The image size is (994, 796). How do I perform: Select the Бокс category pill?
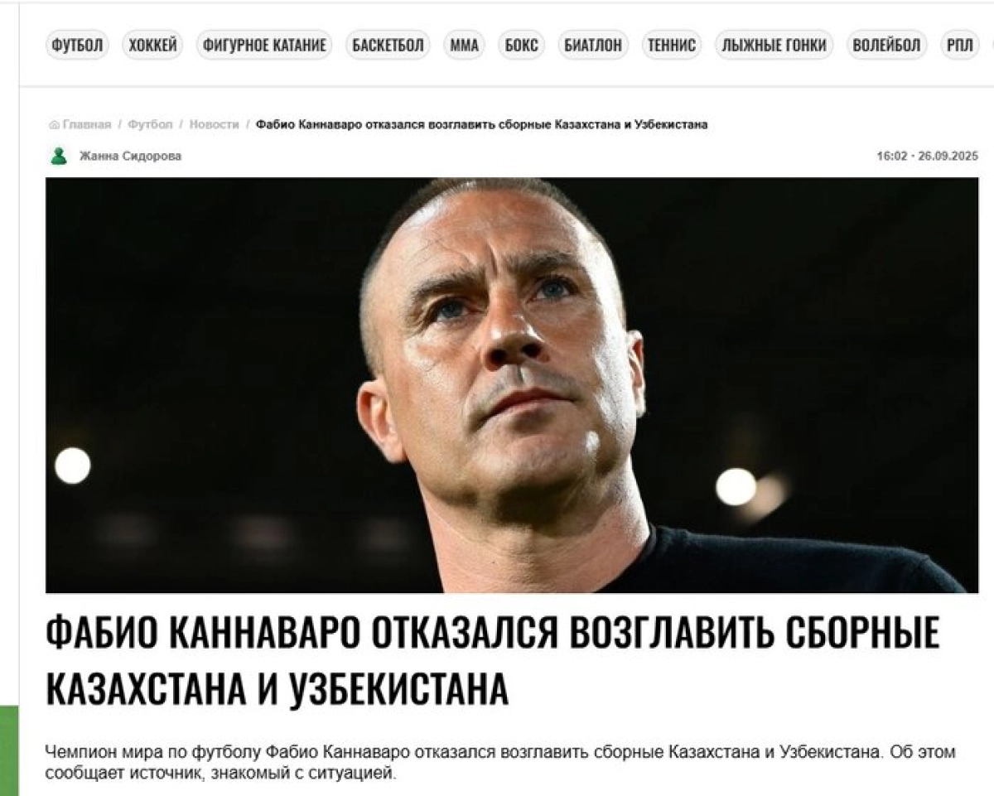(x=522, y=46)
